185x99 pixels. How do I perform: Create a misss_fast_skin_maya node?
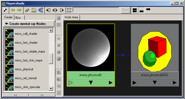coord(28,60)
